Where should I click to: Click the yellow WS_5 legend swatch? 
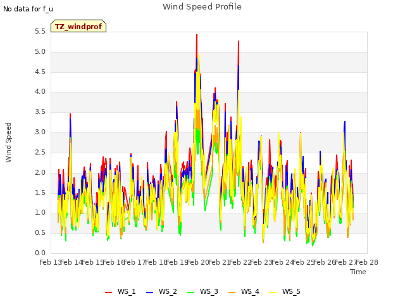[273, 293]
